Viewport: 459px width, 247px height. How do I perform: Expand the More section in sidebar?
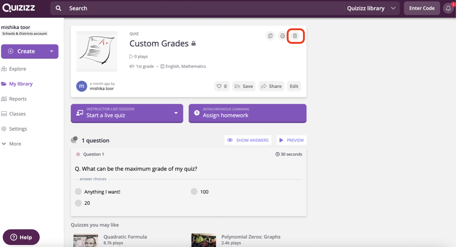(x=15, y=144)
